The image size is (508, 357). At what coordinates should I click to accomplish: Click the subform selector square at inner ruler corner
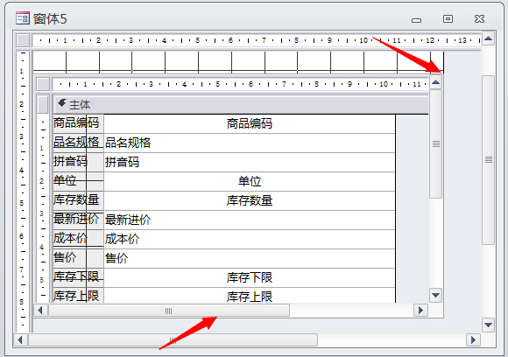tap(43, 85)
